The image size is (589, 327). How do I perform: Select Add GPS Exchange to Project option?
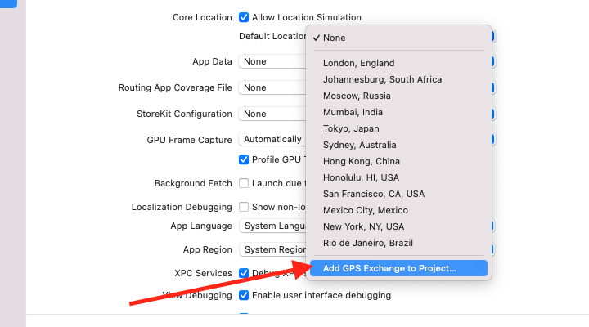pos(389,268)
